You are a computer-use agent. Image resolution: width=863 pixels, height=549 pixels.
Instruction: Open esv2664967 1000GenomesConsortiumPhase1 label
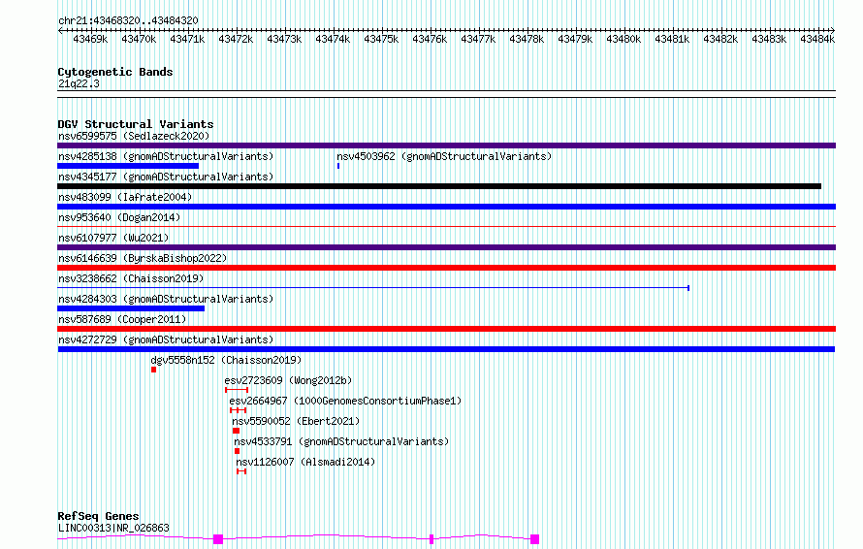tap(345, 401)
